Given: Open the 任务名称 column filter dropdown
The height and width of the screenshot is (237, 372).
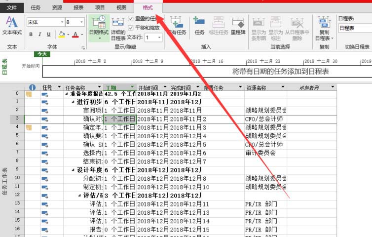Looking at the screenshot, I should coord(99,87).
